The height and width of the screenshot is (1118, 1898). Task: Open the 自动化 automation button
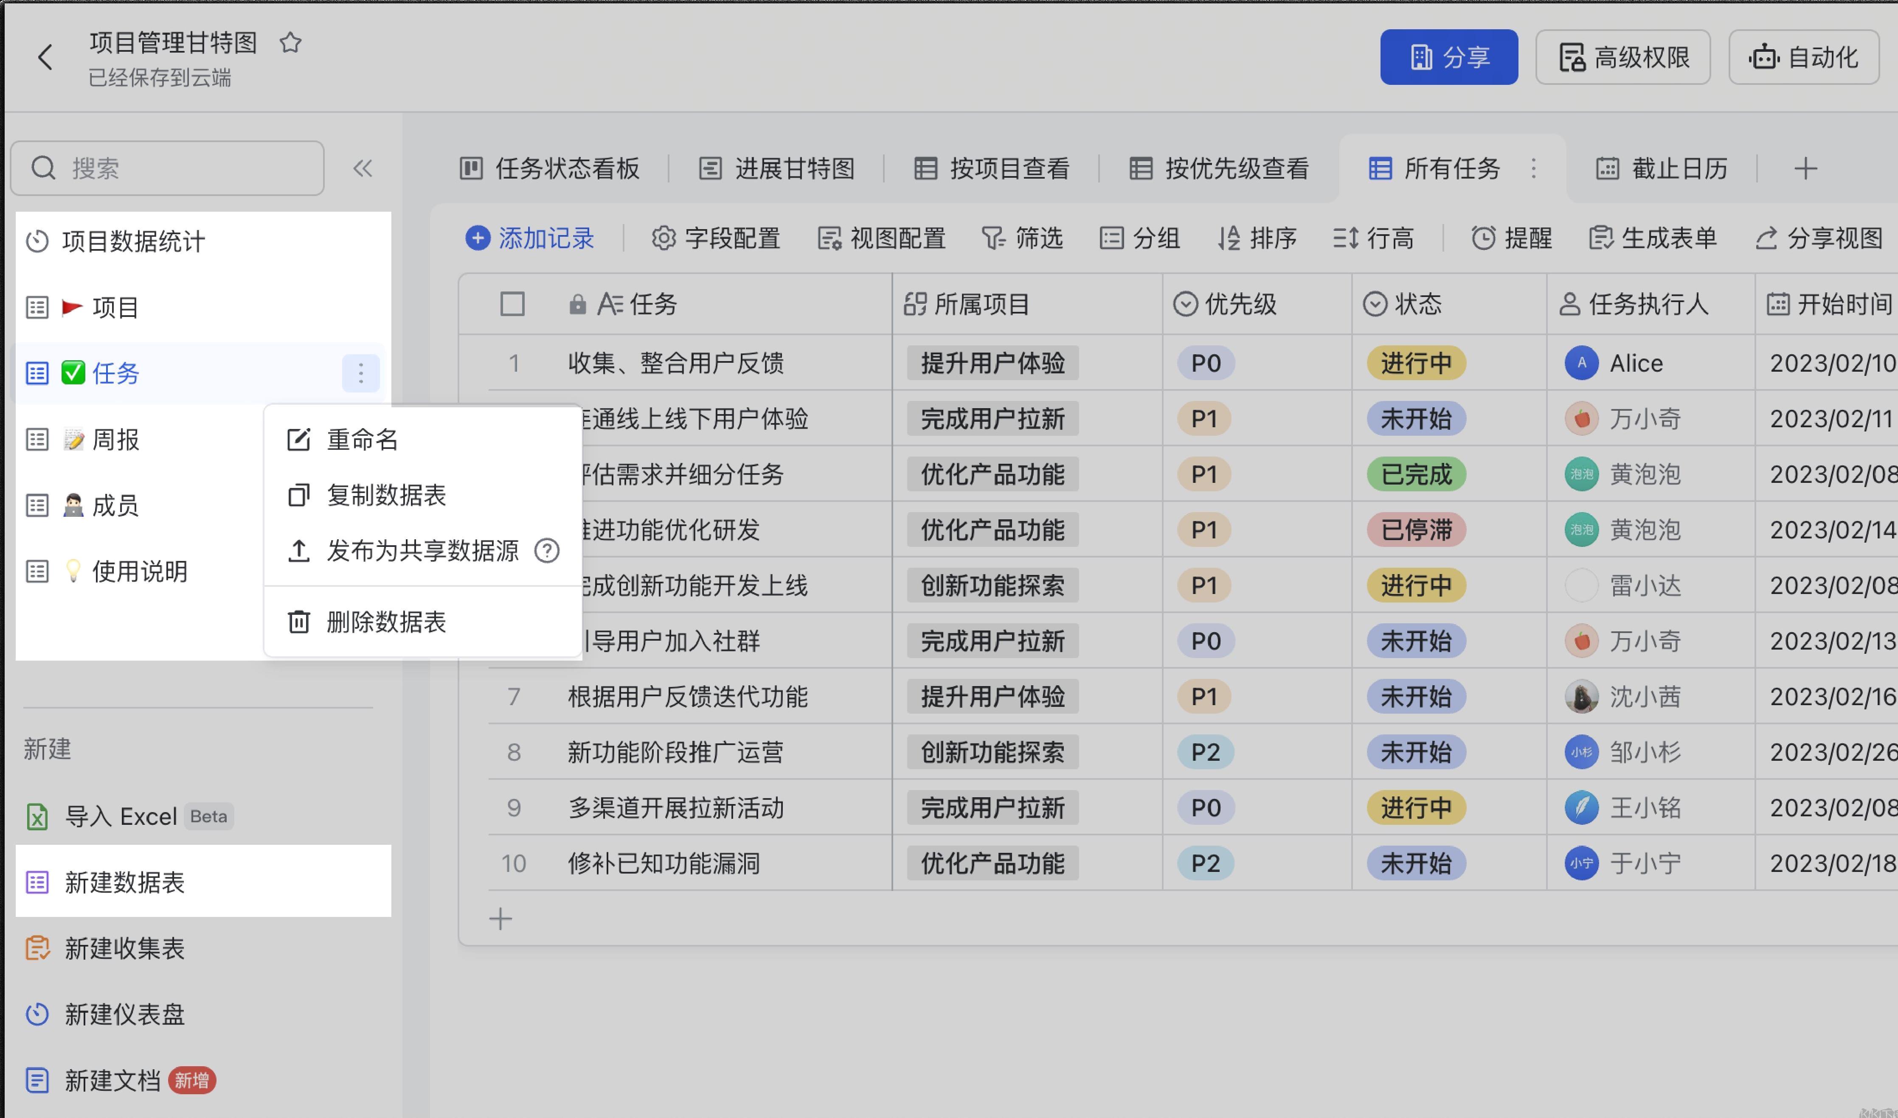[x=1804, y=57]
